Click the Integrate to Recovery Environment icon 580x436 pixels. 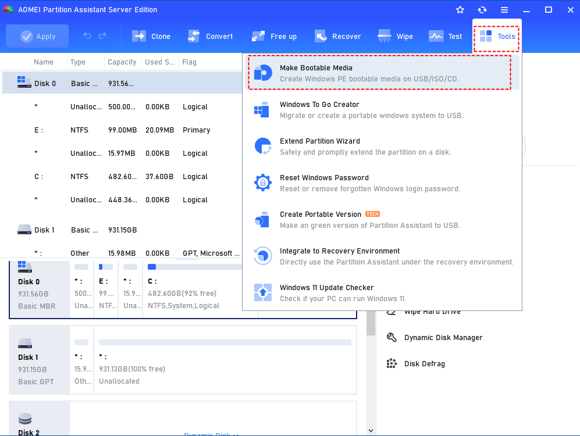pos(263,256)
